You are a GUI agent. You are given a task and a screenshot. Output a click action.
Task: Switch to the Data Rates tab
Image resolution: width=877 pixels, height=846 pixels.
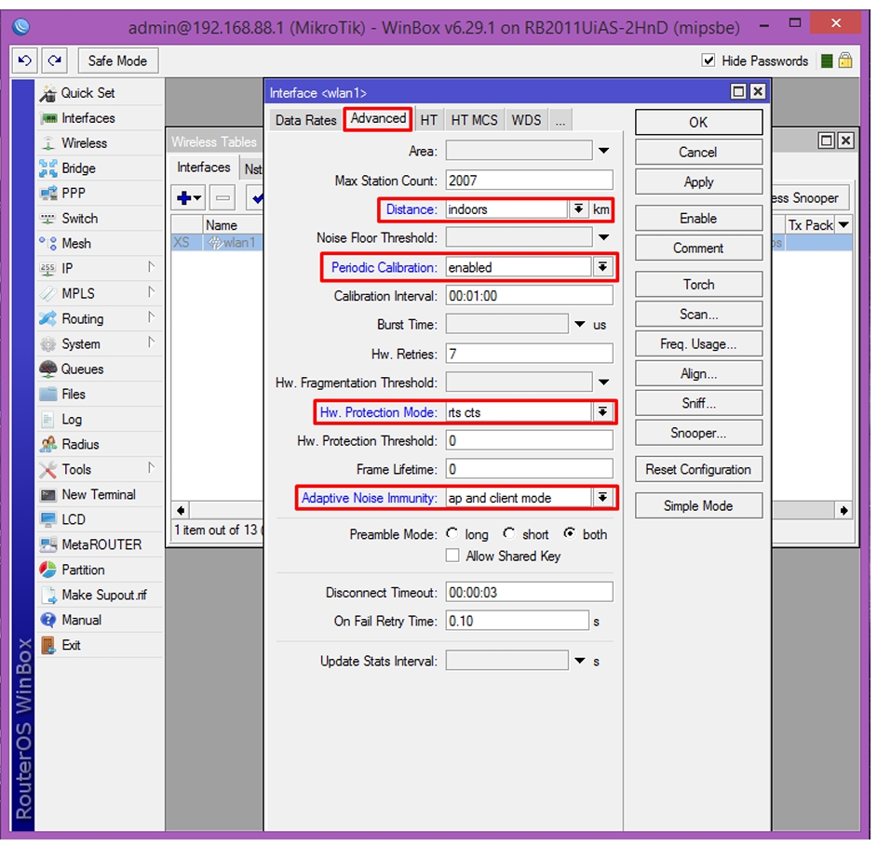pos(305,120)
